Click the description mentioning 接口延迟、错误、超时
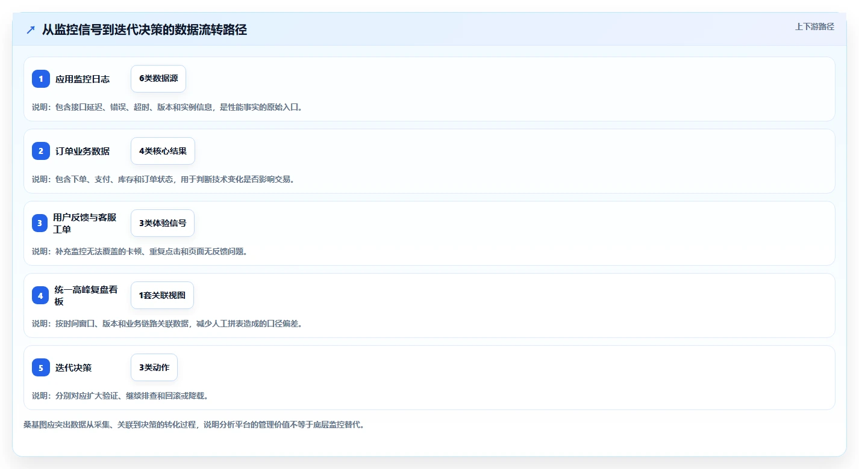The image size is (859, 469). [x=167, y=107]
